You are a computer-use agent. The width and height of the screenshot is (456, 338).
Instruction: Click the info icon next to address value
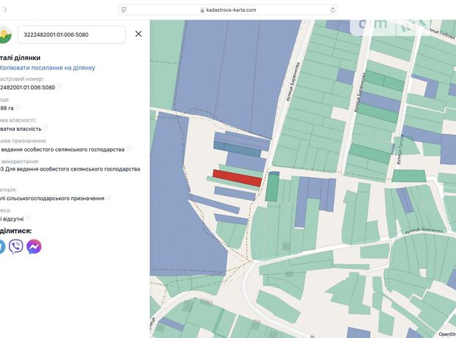[28, 218]
